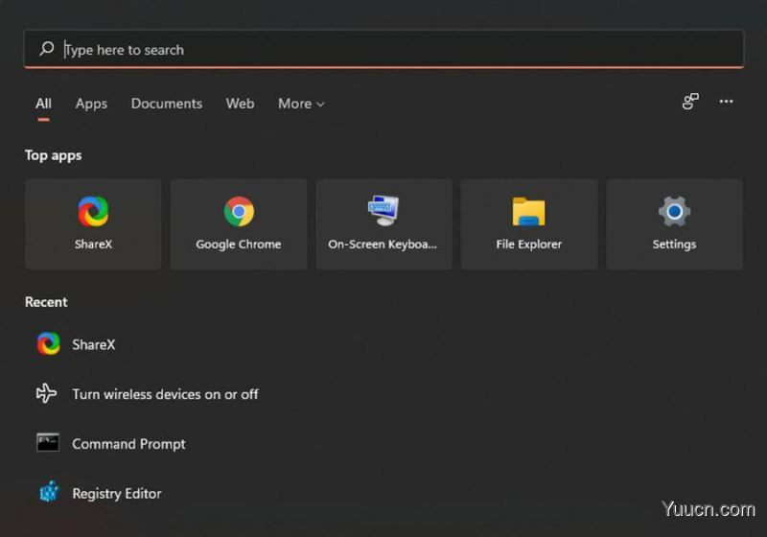Open the account/feedback icon at top right

pyautogui.click(x=690, y=102)
